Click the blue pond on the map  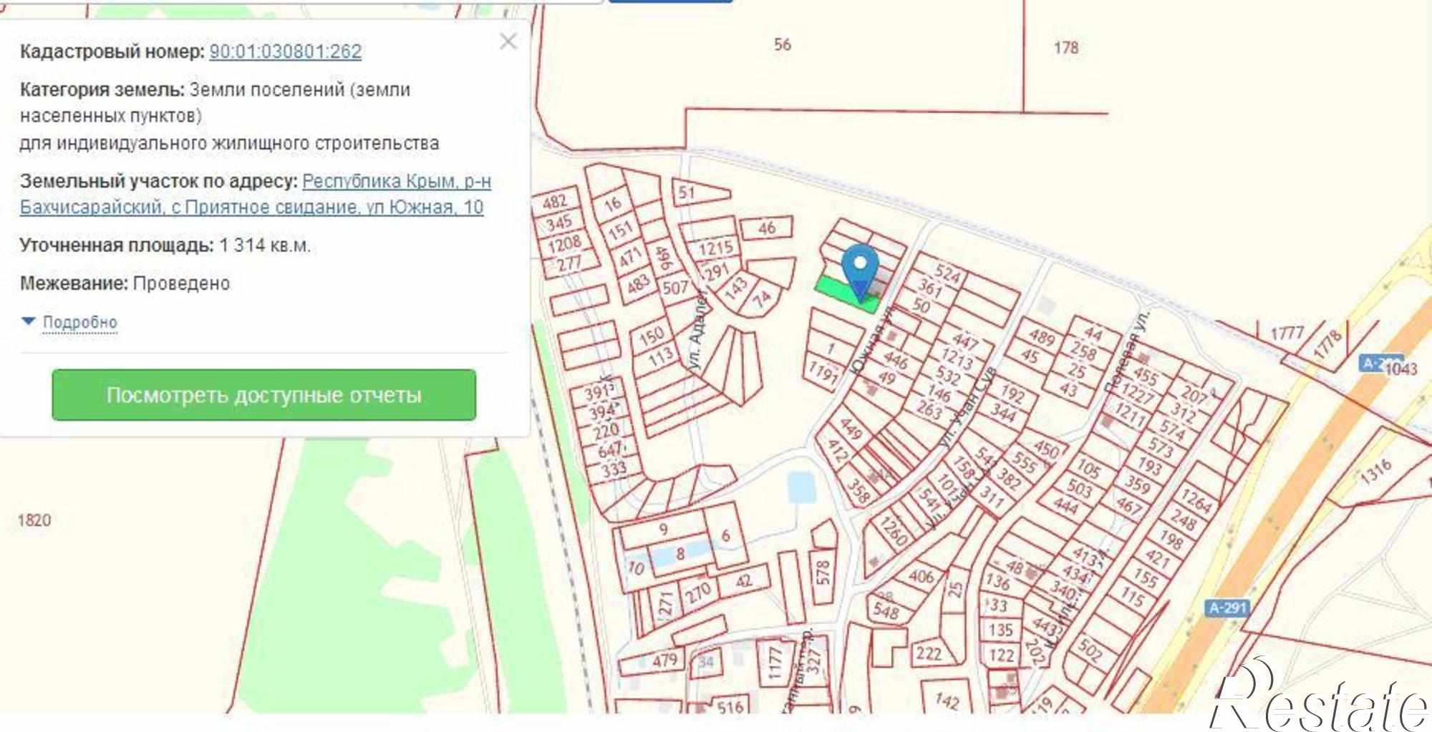tap(801, 487)
